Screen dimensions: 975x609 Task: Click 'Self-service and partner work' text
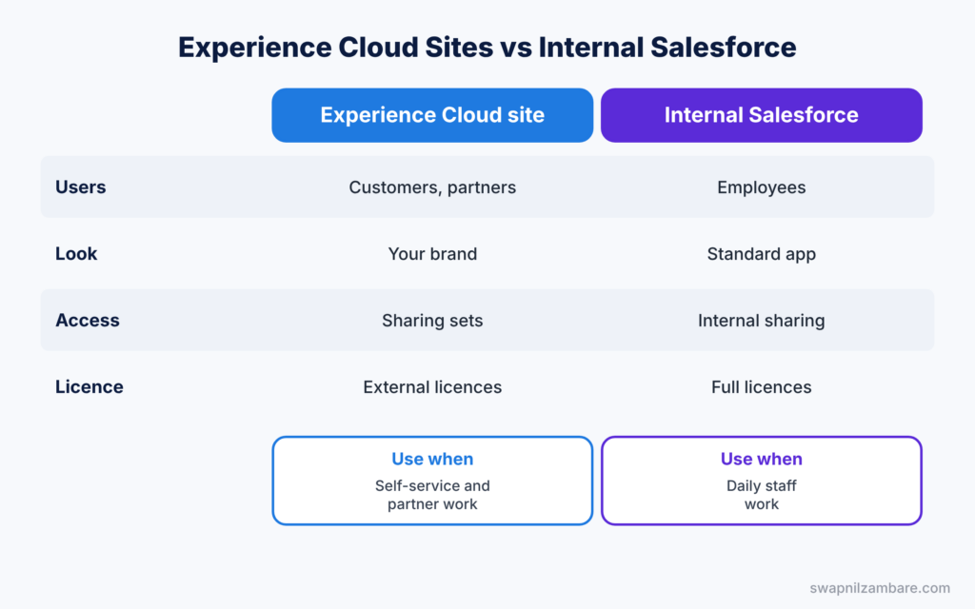[x=432, y=495]
